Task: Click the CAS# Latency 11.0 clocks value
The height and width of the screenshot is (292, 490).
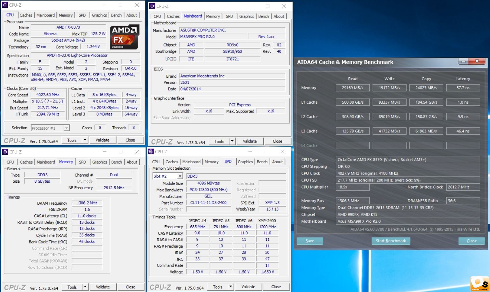Action: (x=87, y=216)
